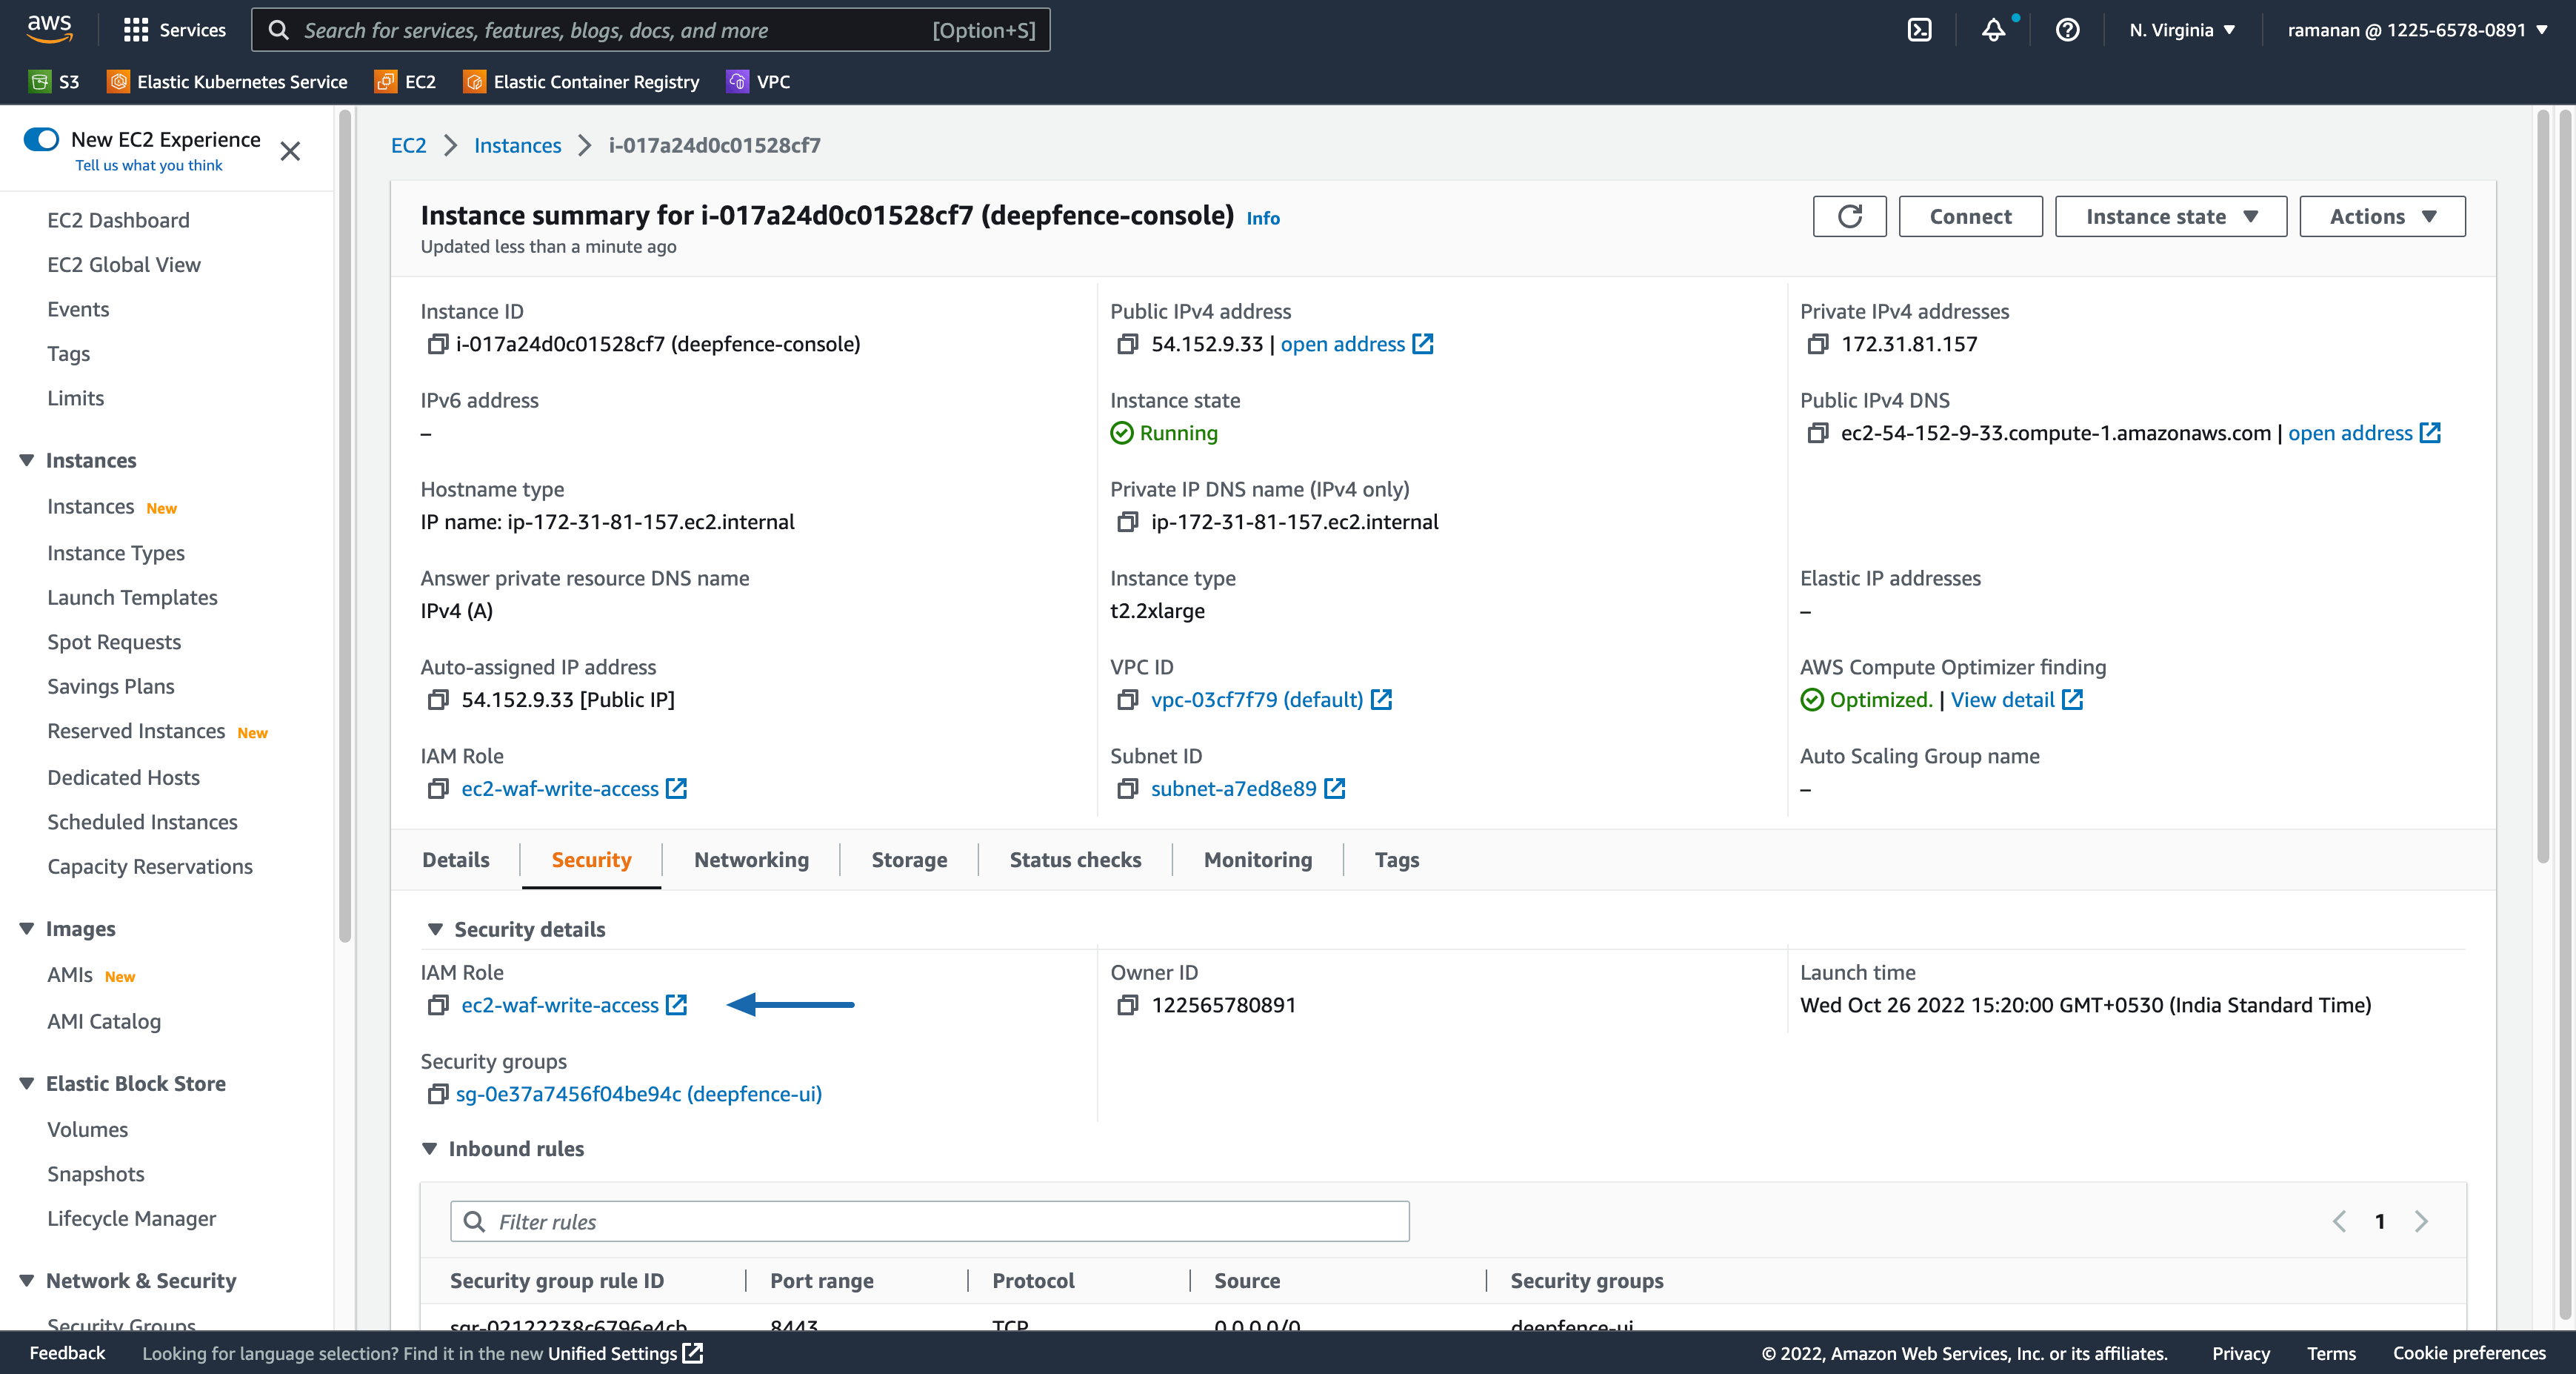Toggle the New EC2 Experience switch
The image size is (2576, 1374).
pos(41,139)
